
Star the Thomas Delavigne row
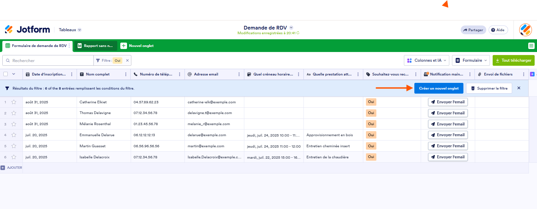(14, 113)
